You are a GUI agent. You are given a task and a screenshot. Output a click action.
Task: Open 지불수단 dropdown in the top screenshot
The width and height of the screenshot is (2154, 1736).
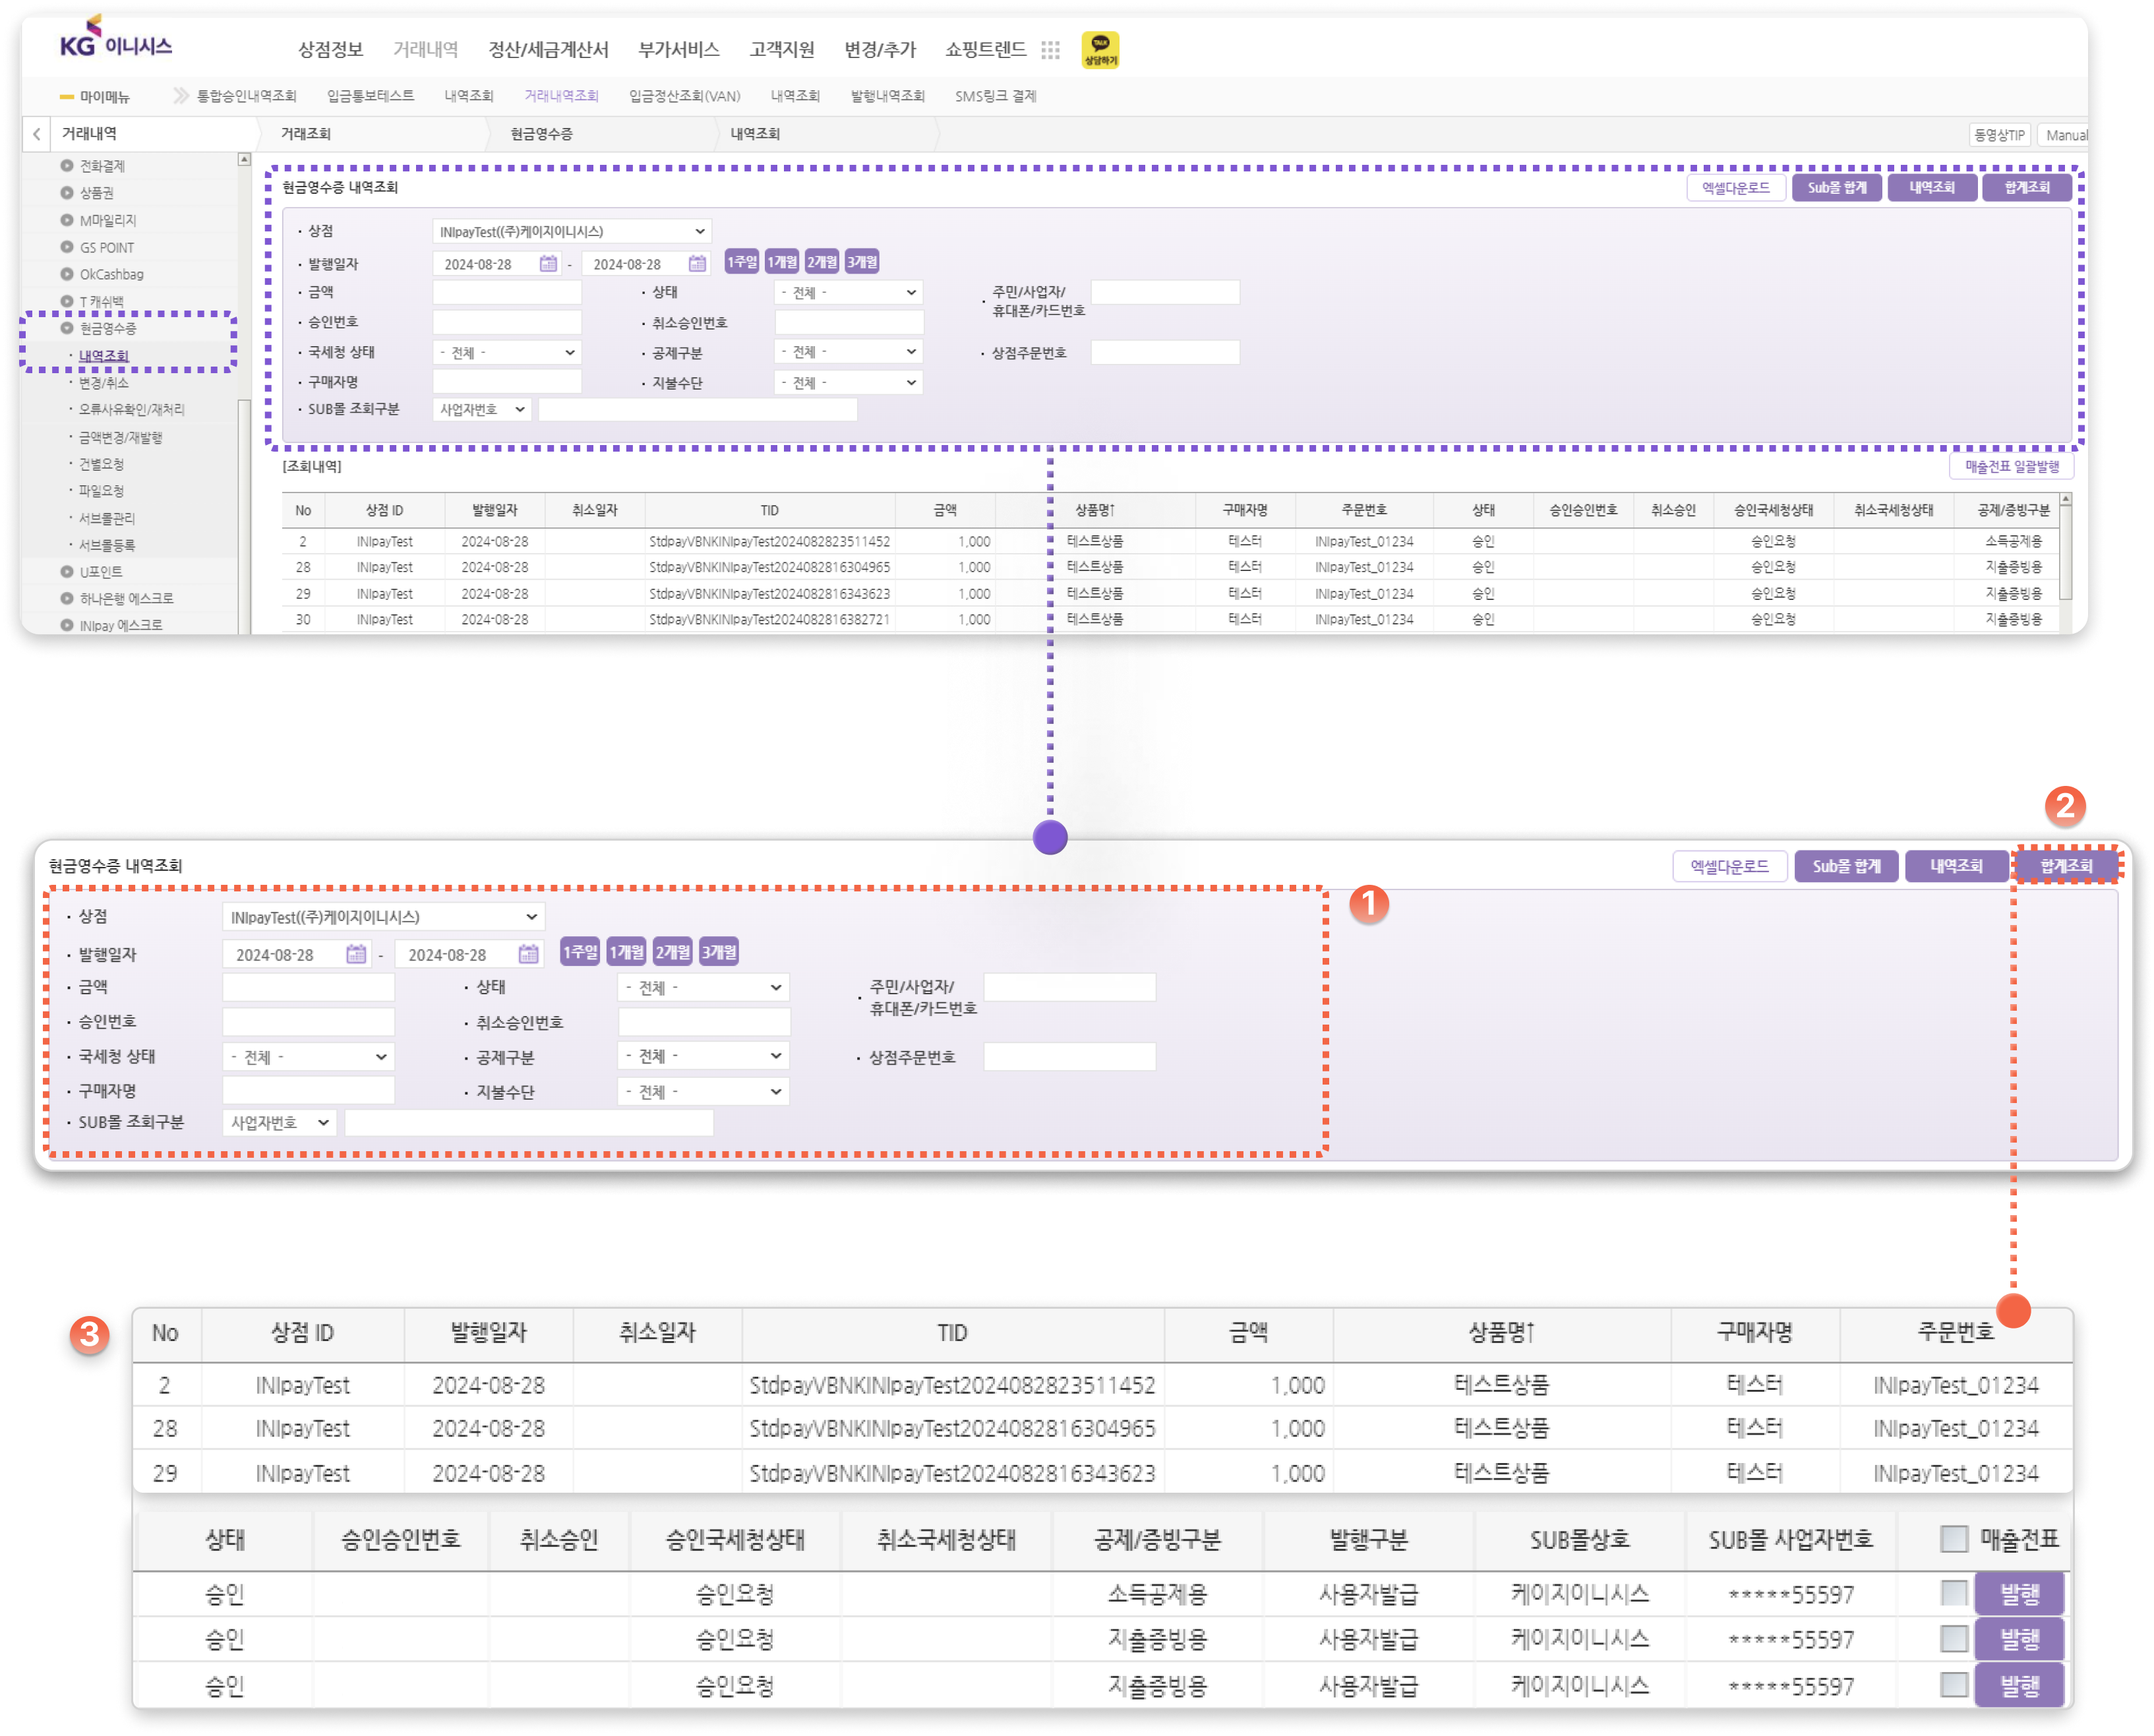point(848,382)
